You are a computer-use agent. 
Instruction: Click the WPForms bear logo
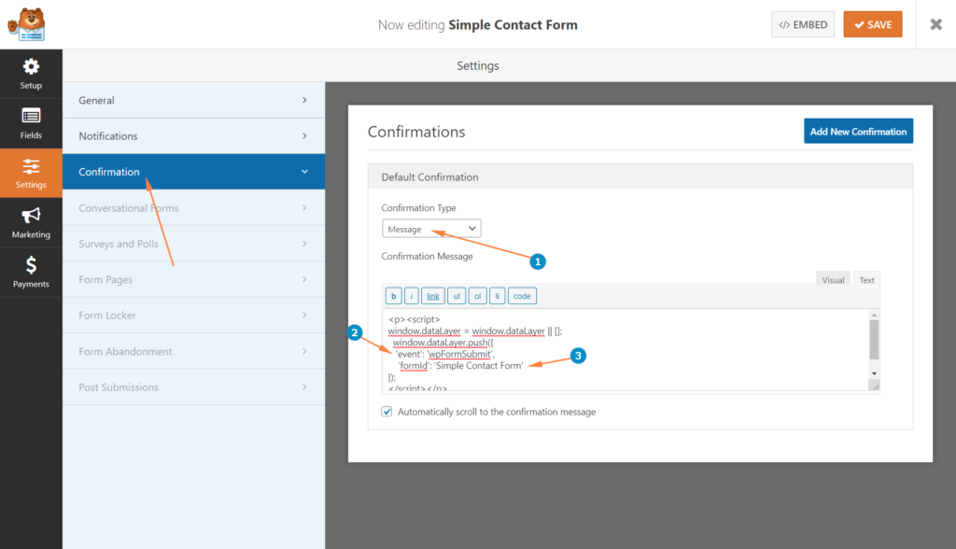click(27, 24)
